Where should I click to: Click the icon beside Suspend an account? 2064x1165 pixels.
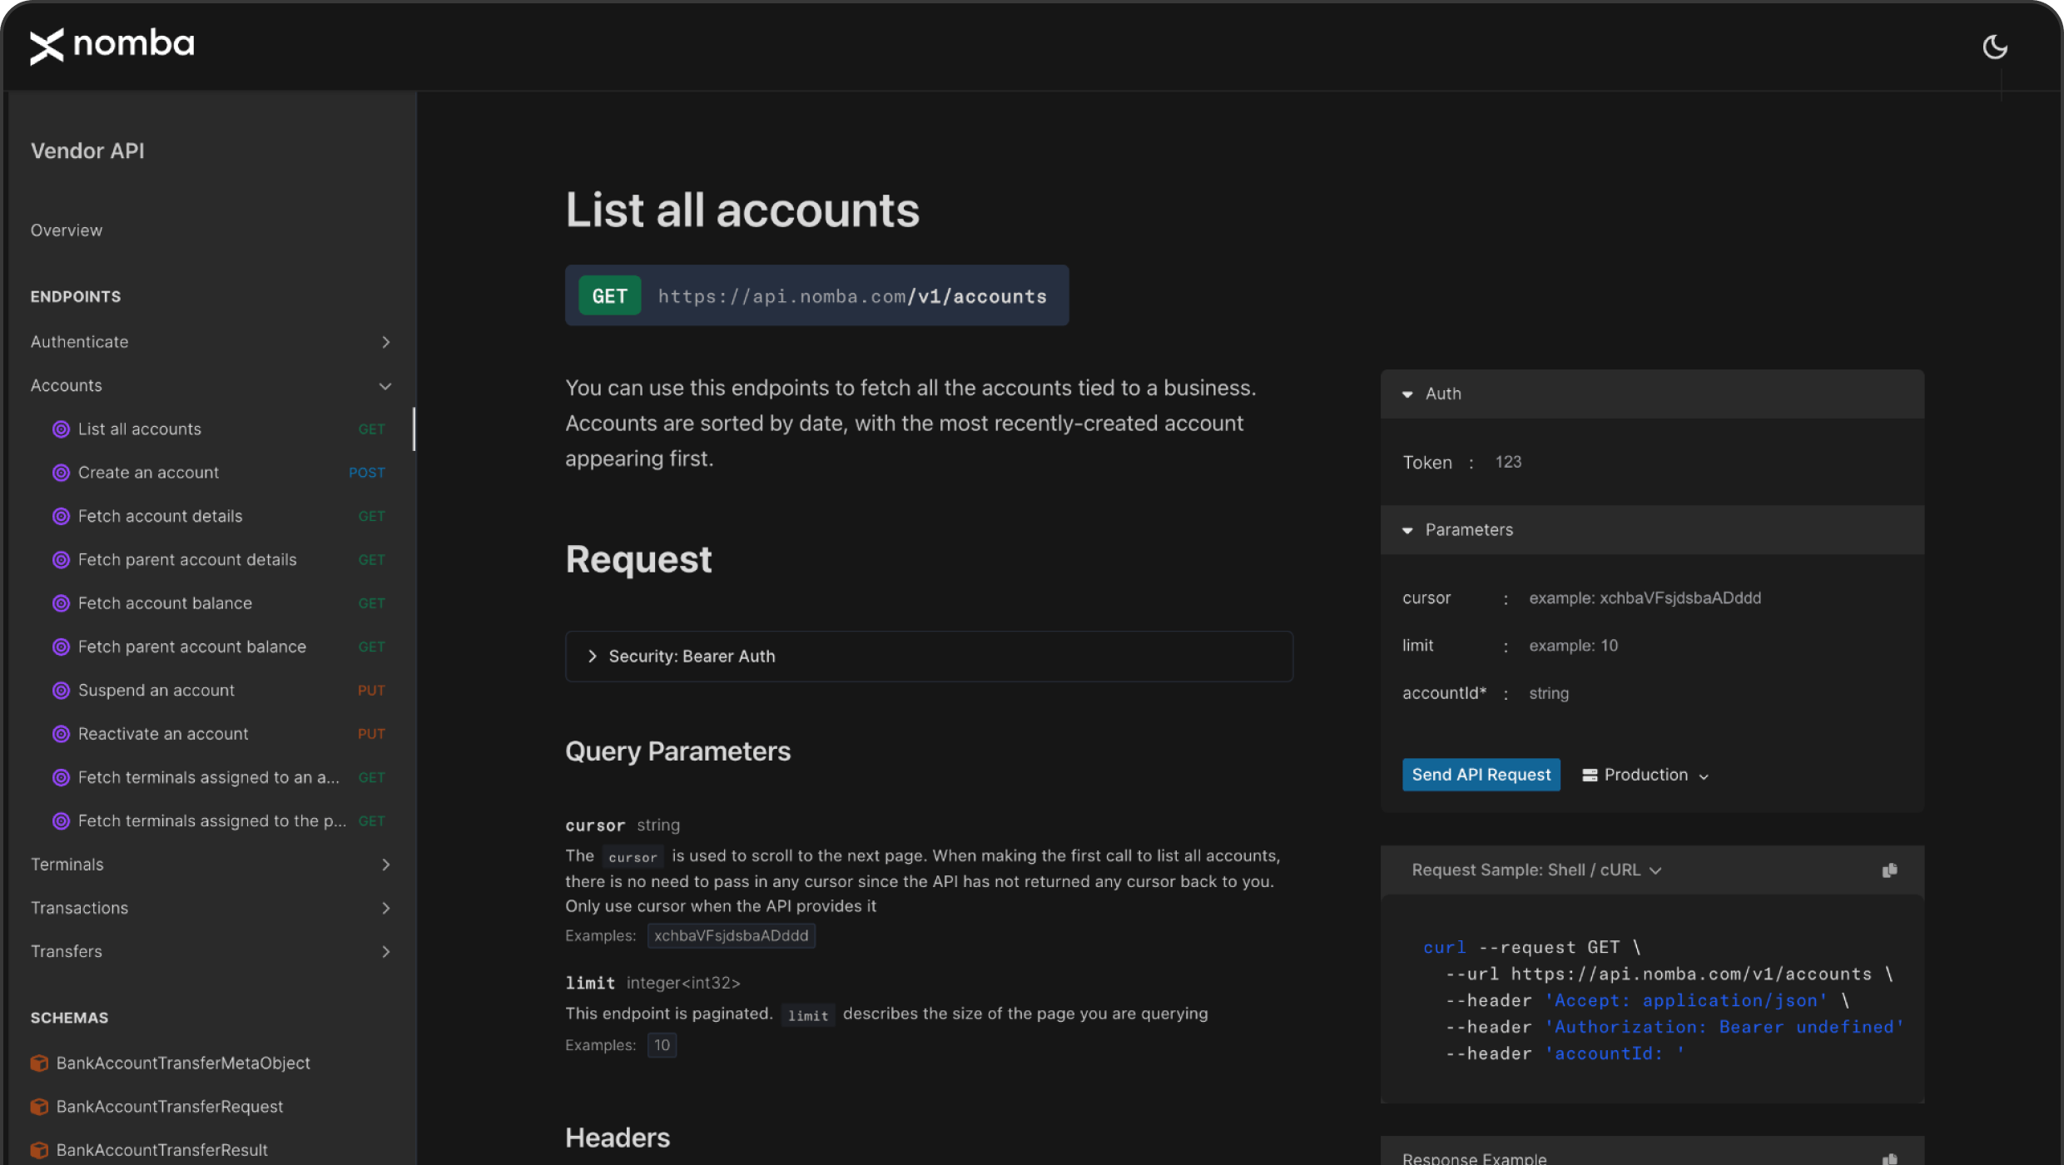tap(61, 691)
